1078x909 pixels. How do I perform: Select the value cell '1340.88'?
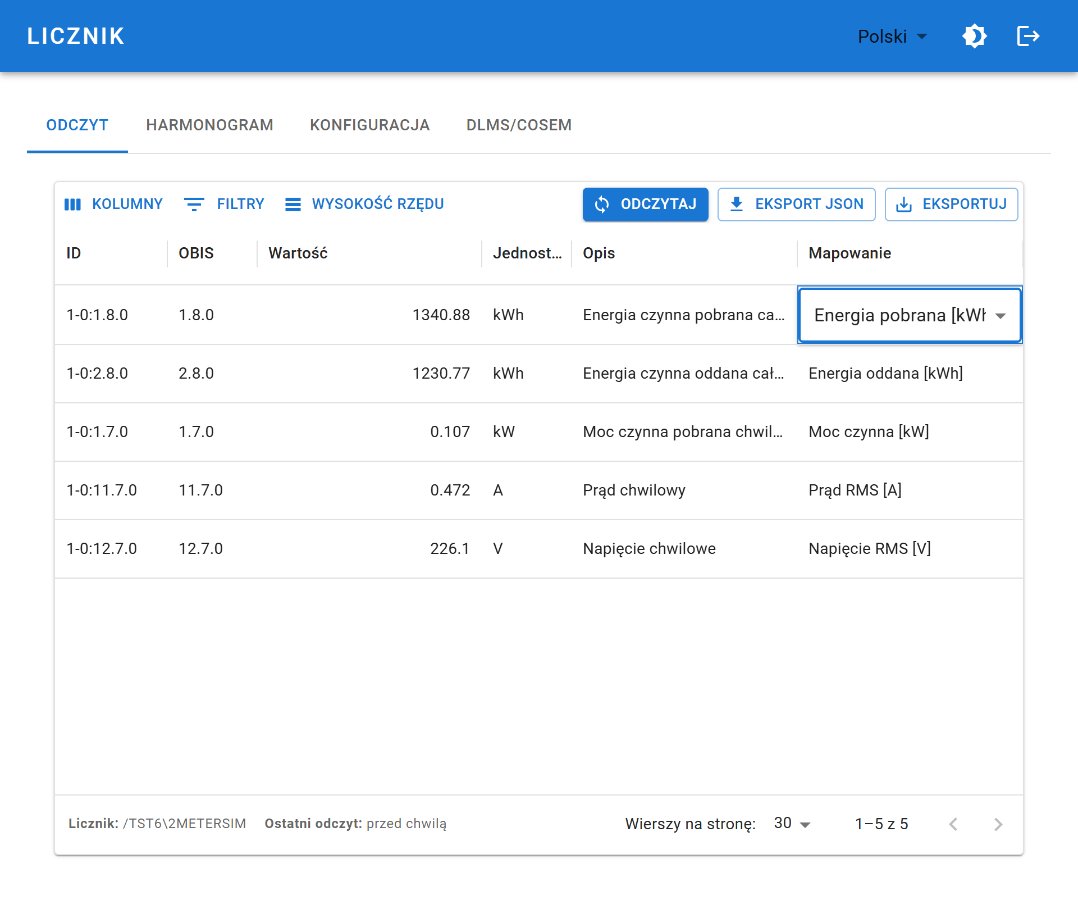tap(369, 315)
